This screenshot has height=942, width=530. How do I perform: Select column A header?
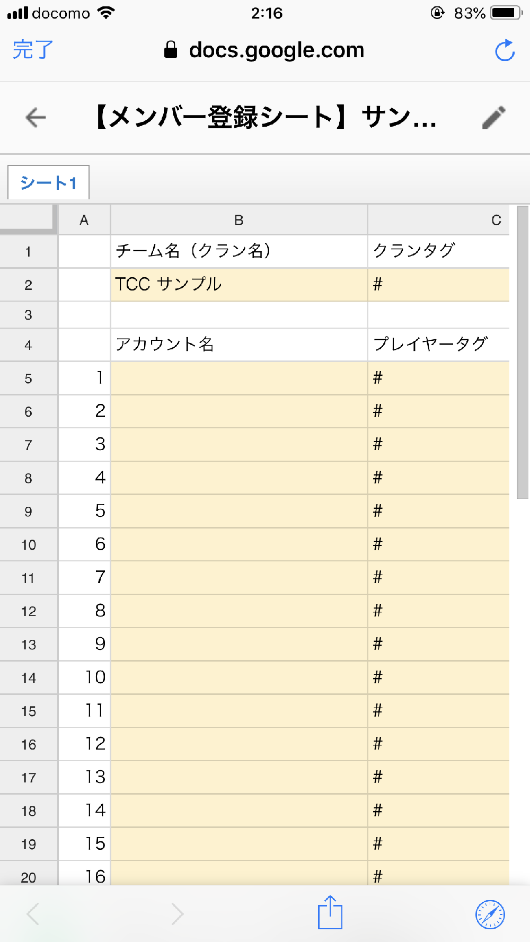click(84, 220)
